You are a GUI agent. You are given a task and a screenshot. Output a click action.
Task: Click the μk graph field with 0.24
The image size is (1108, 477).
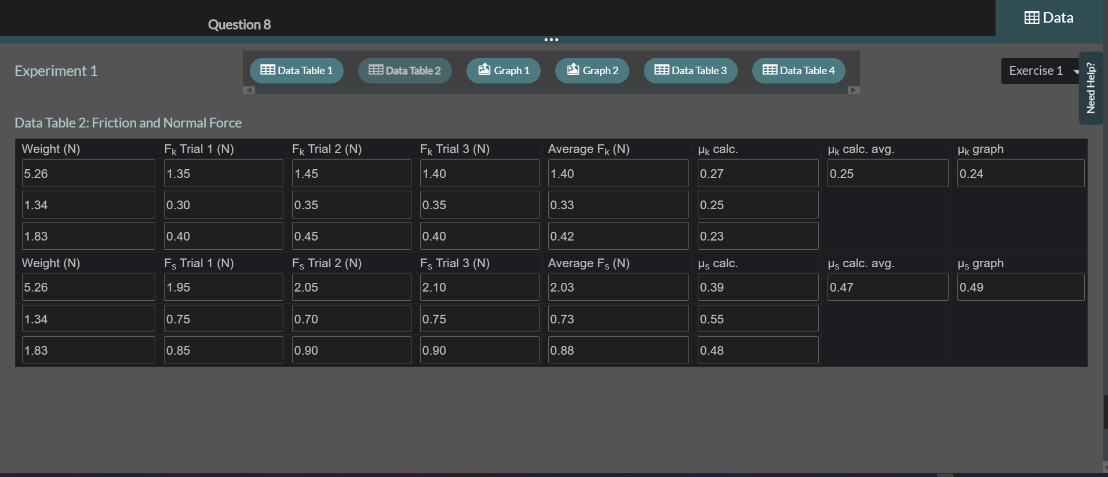(x=1020, y=173)
